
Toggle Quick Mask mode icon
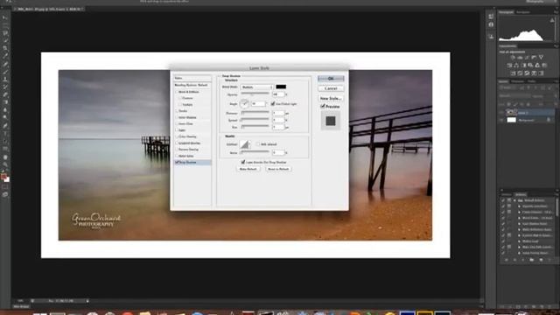point(5,187)
